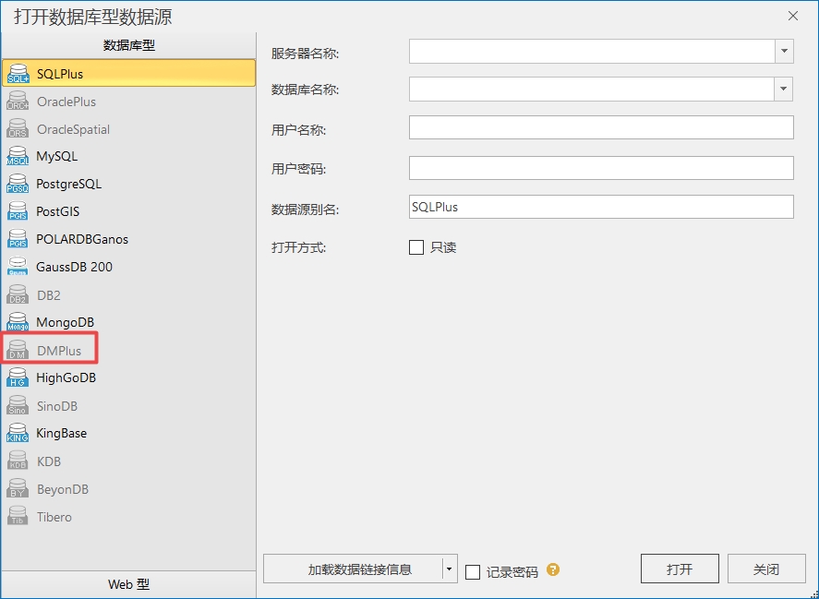This screenshot has height=599, width=819.
Task: Choose the POLARDBGanos list entry text
Action: click(82, 239)
